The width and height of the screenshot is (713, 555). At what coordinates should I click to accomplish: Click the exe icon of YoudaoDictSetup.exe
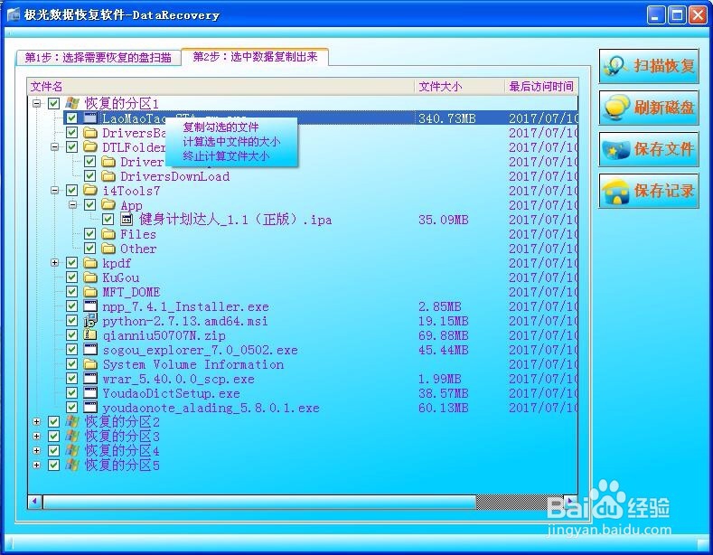(x=90, y=393)
